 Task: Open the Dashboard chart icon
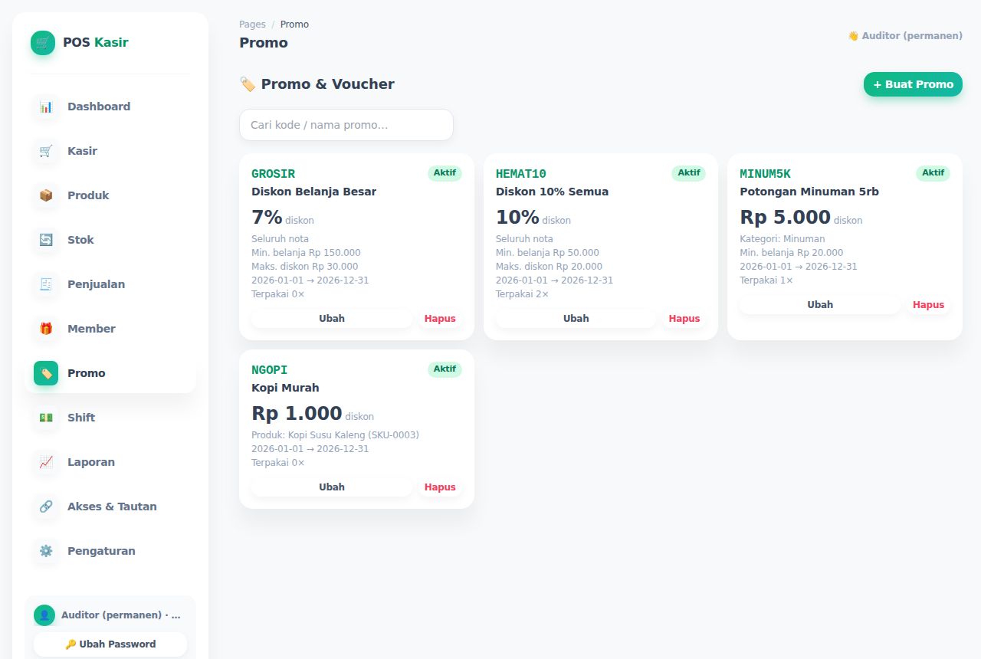coord(46,107)
